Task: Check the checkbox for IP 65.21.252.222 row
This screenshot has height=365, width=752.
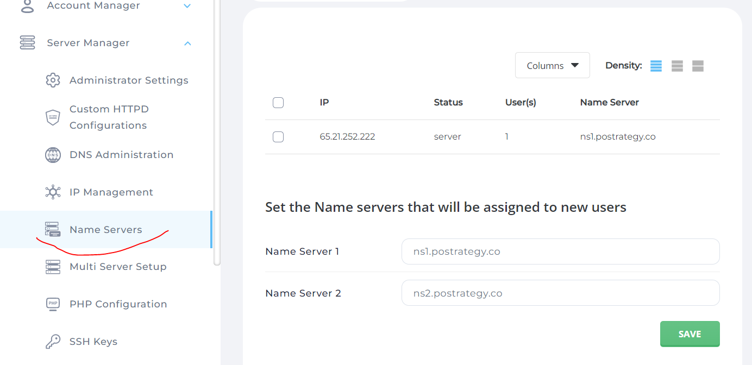Action: (x=278, y=137)
